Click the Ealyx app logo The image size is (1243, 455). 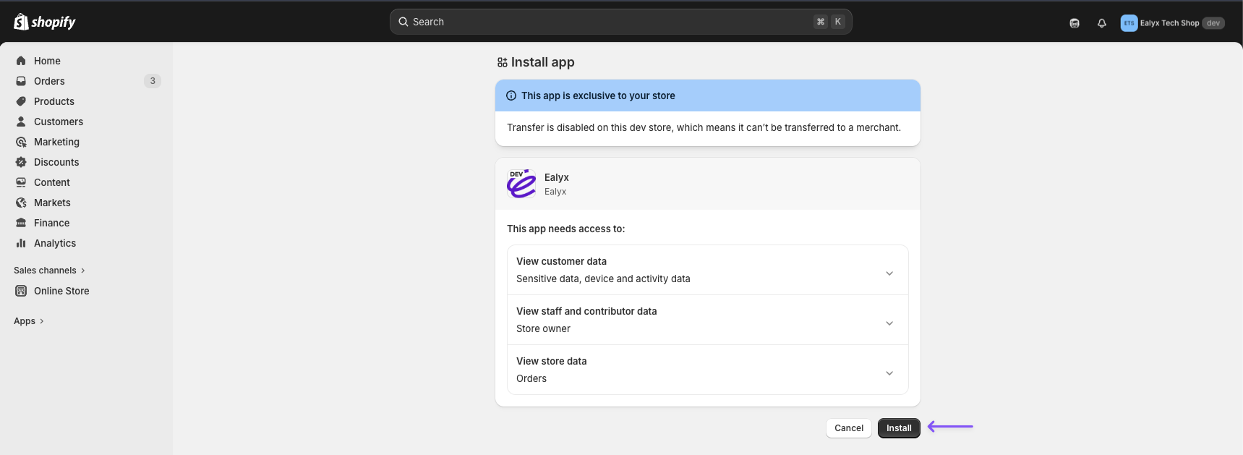pyautogui.click(x=521, y=184)
